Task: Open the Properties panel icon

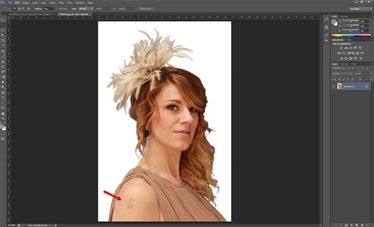Action: [x=327, y=27]
